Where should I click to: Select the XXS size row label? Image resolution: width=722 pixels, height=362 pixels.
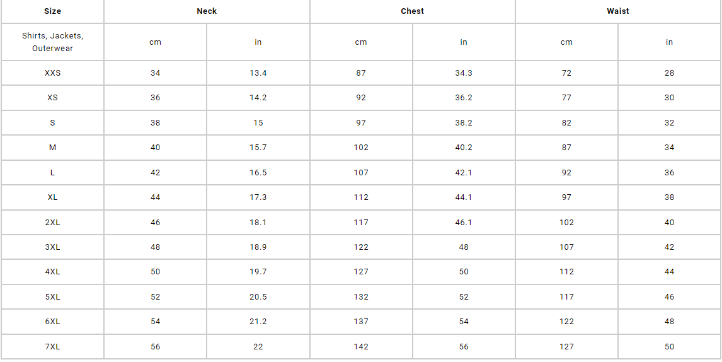coord(52,73)
